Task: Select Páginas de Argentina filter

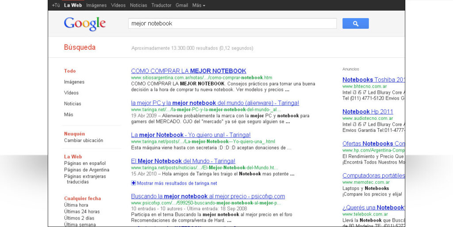Action: click(x=87, y=170)
